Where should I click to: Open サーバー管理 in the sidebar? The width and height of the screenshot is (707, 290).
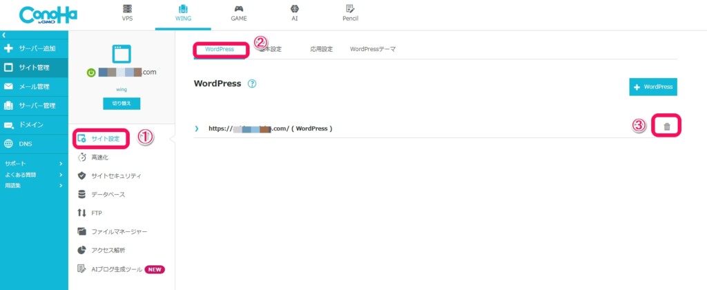point(35,106)
